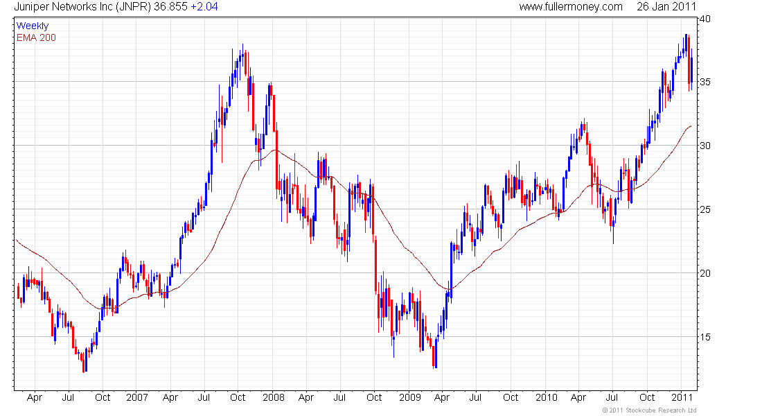The height and width of the screenshot is (416, 762).
Task: Select the 36.855 price value
Action: click(170, 7)
